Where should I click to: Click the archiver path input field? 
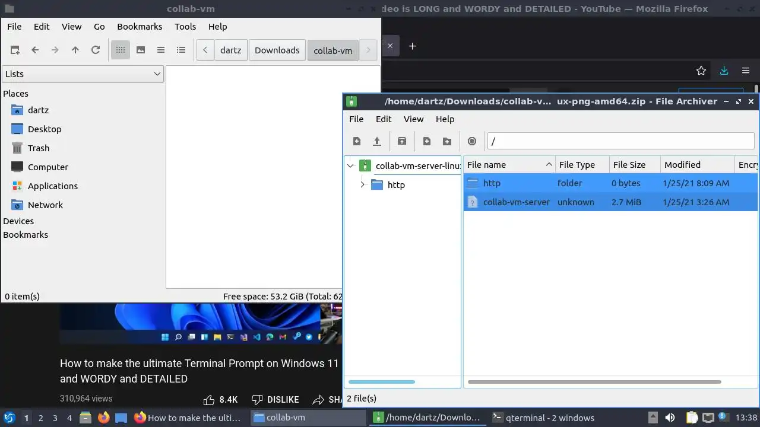pyautogui.click(x=620, y=141)
